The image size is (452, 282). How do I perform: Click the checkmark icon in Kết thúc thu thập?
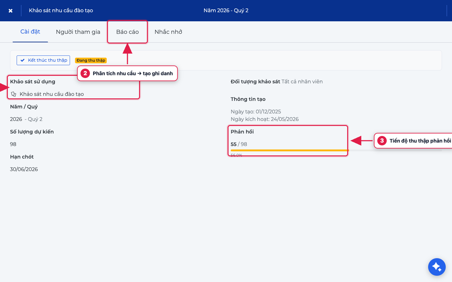point(23,60)
